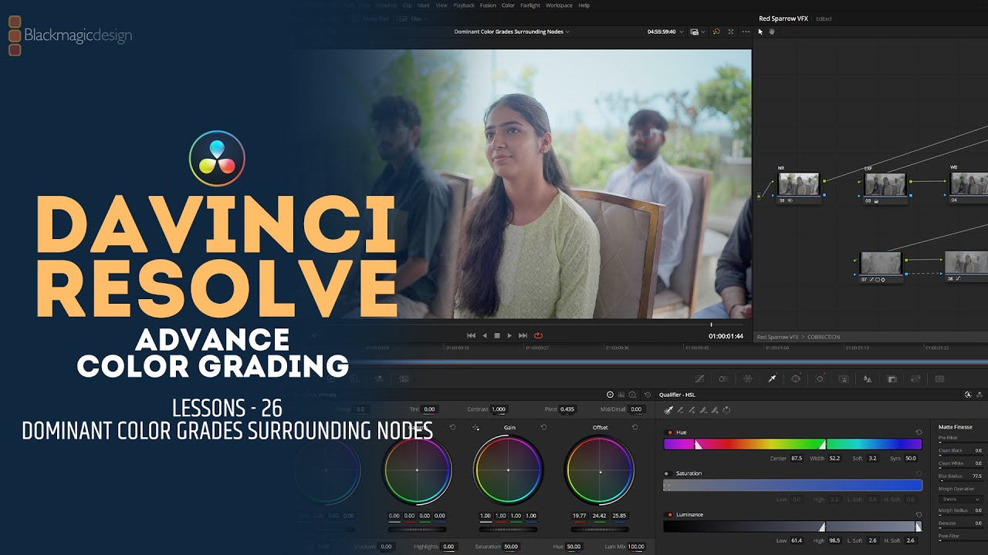Screen dimensions: 988x555
Task: Select the hand pan tool in node editor
Action: point(771,32)
